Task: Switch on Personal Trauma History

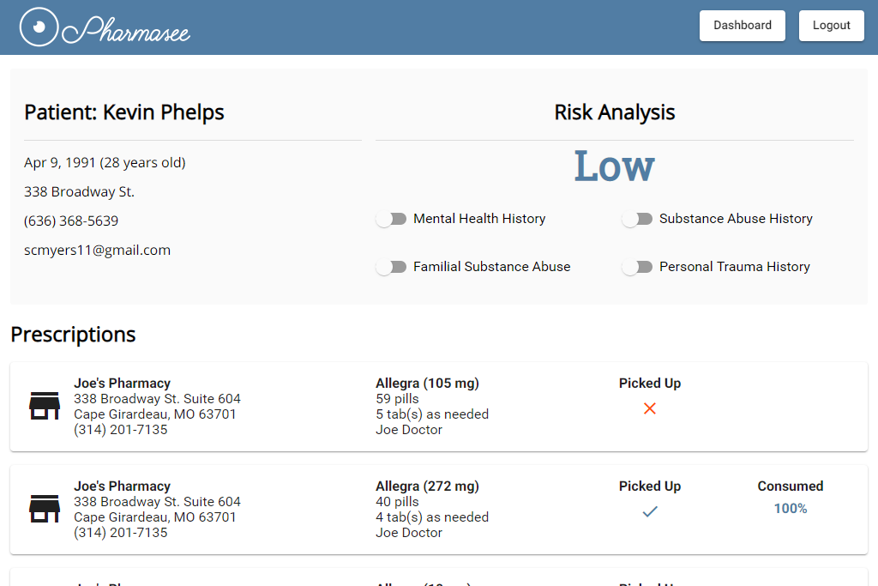Action: pos(637,267)
